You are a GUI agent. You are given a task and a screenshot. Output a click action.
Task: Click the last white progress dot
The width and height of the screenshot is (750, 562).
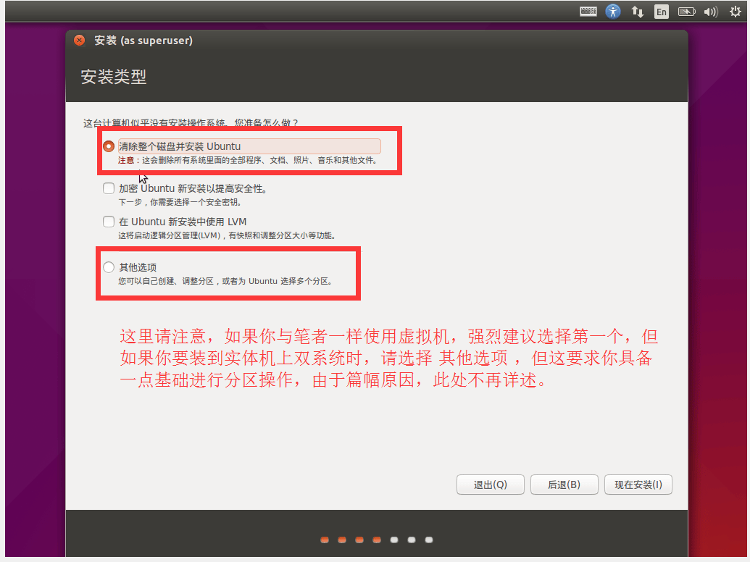point(429,540)
